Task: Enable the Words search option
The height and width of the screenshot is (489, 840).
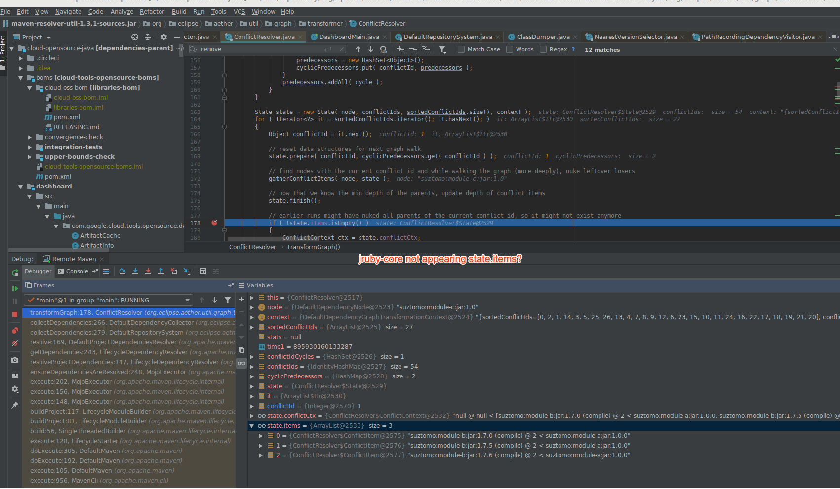Action: tap(509, 49)
